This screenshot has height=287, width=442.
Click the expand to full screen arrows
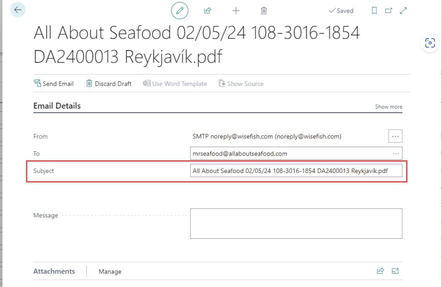pos(403,11)
